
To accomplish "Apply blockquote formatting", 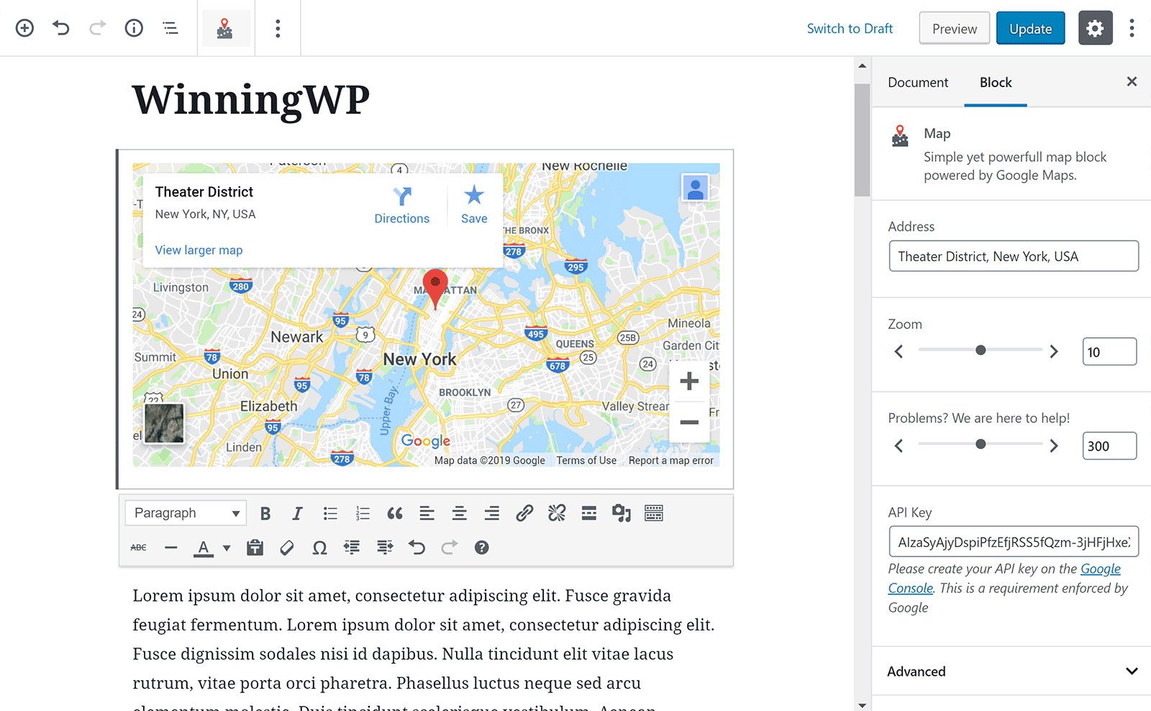I will tap(395, 513).
